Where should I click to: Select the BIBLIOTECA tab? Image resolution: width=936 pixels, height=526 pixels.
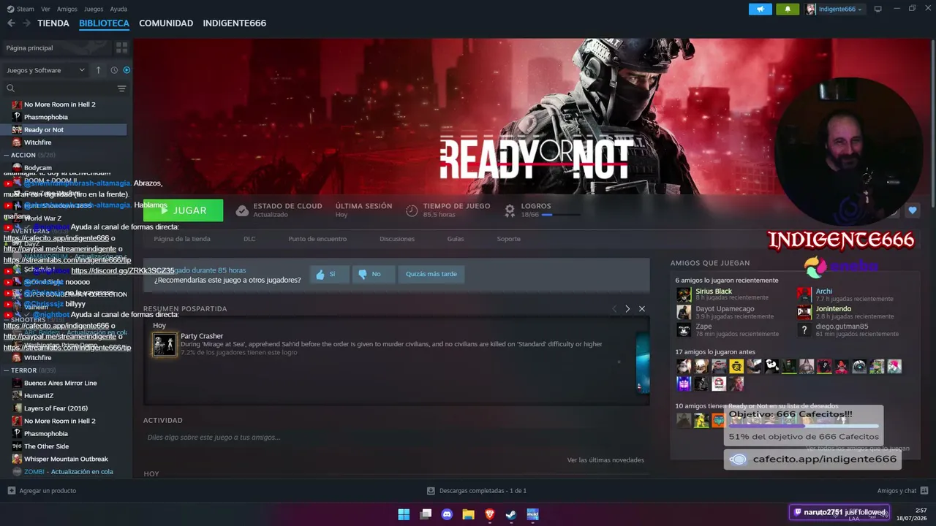pyautogui.click(x=104, y=23)
